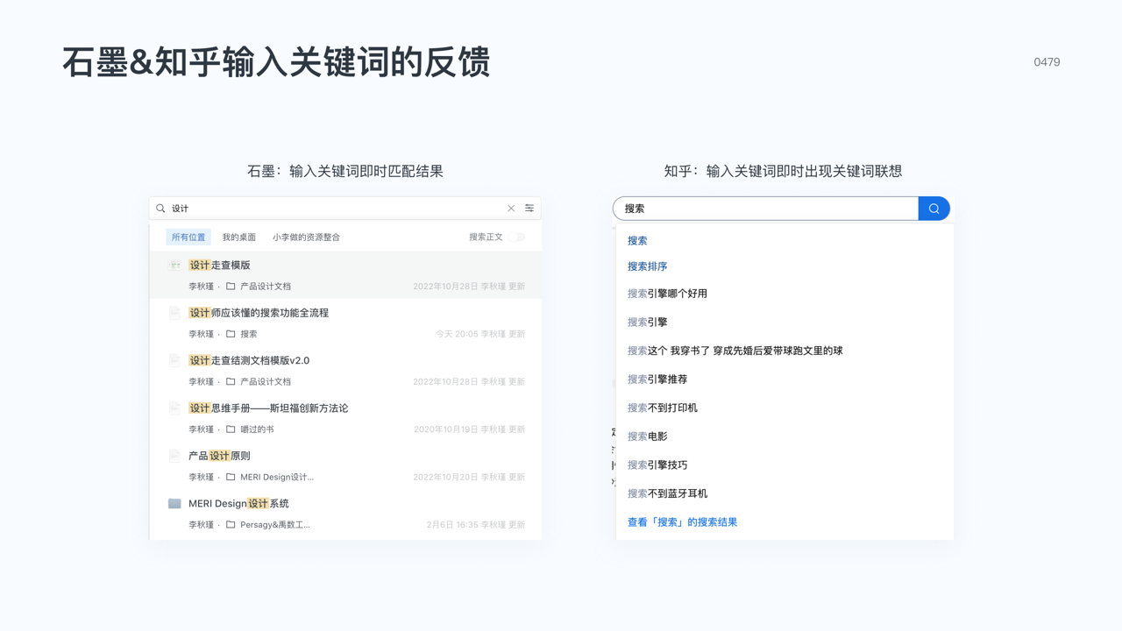Click the file icon beside 设计走查模版

(x=174, y=265)
